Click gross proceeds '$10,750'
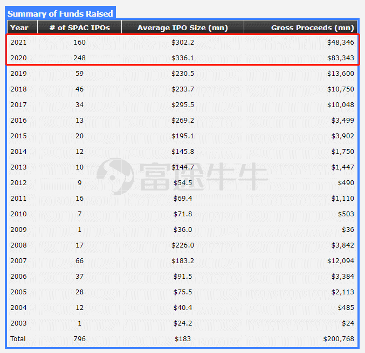This screenshot has height=353, width=365. 341,89
